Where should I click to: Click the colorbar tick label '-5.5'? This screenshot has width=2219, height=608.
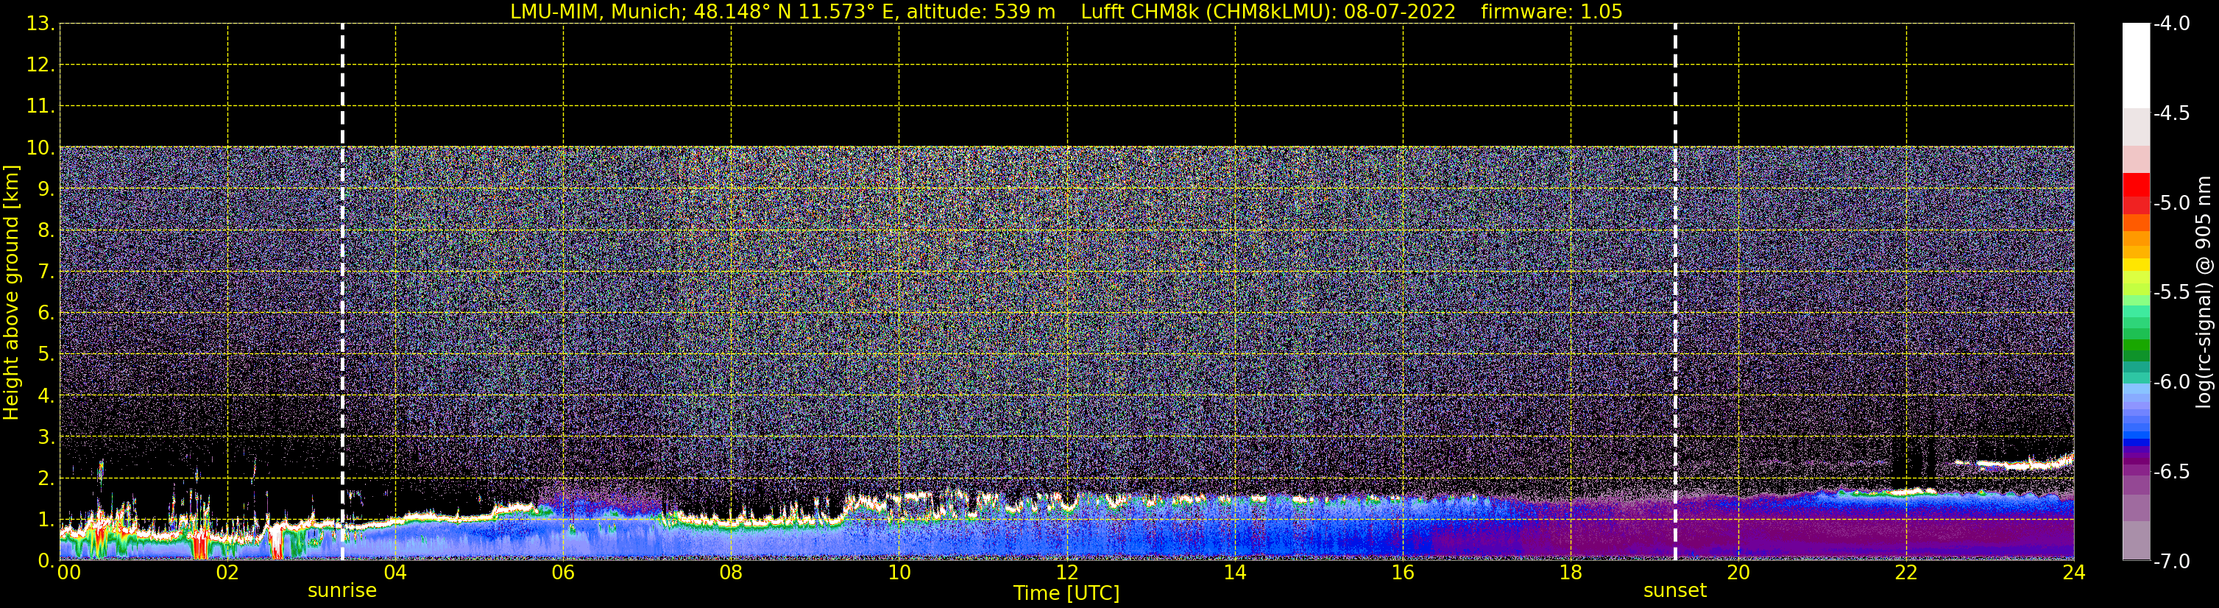2170,293
